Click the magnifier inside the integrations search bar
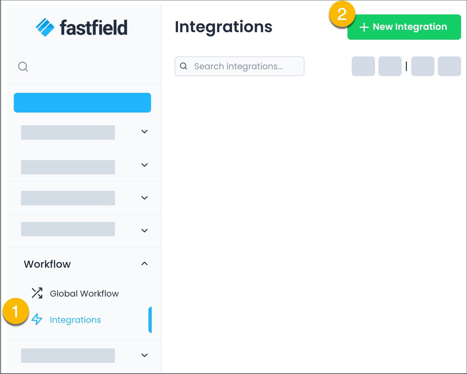The image size is (467, 374). click(184, 66)
